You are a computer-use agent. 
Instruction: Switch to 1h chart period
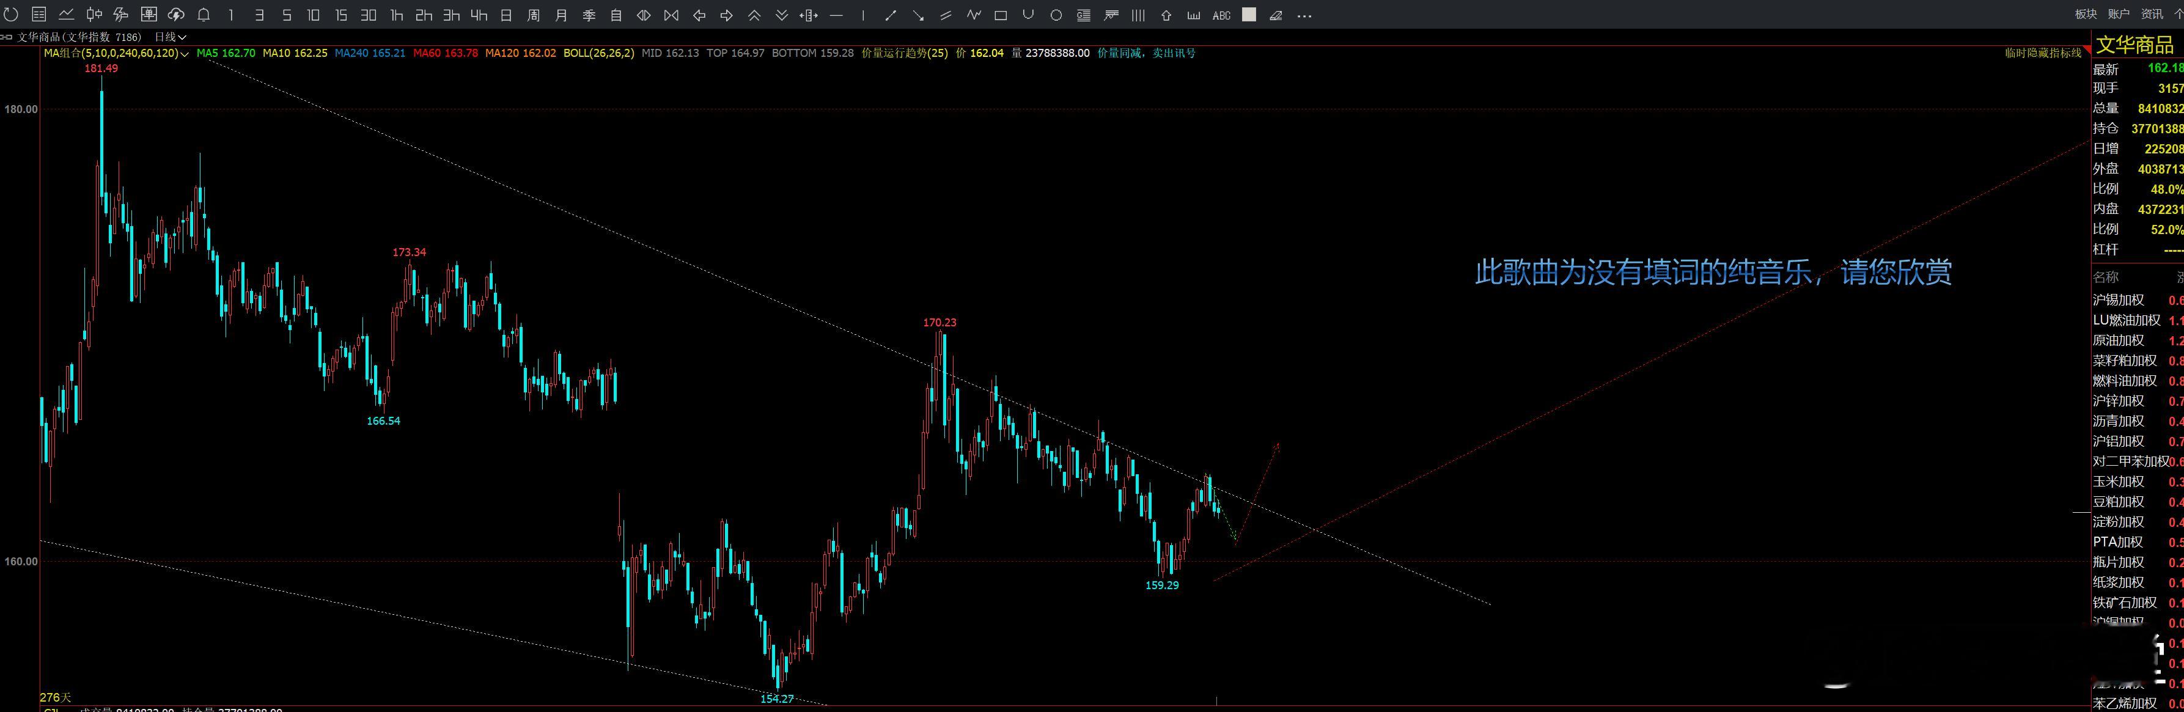(x=396, y=15)
